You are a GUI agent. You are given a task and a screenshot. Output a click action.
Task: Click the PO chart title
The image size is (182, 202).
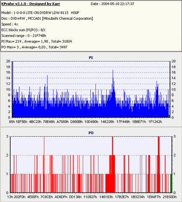(91, 133)
